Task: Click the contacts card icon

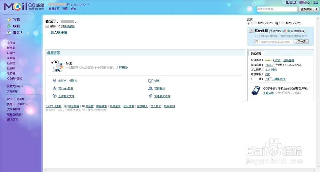Action: [x=9, y=33]
